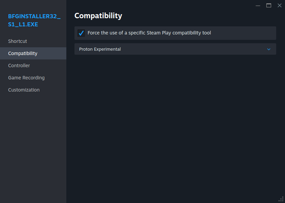Close the properties window
The image size is (285, 203).
280,5
